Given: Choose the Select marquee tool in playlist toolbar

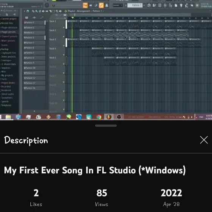Looking at the screenshot, I should pyautogui.click(x=54, y=11).
